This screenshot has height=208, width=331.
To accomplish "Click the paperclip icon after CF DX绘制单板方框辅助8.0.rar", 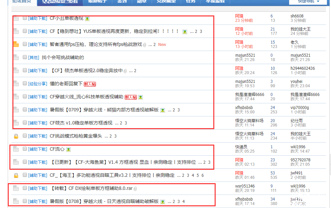I will coord(135,189).
